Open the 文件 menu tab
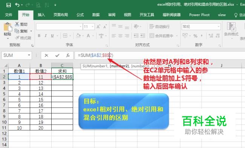245x148 pixels. (x=9, y=15)
